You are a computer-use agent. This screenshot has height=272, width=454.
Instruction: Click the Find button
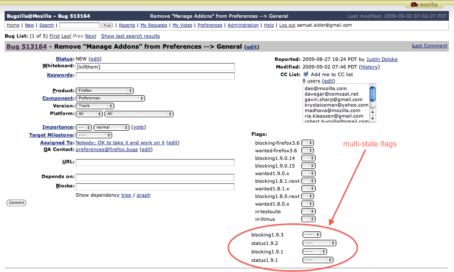click(x=107, y=25)
